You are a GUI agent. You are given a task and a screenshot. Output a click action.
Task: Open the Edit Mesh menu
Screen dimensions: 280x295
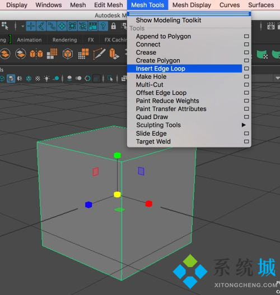[109, 5]
